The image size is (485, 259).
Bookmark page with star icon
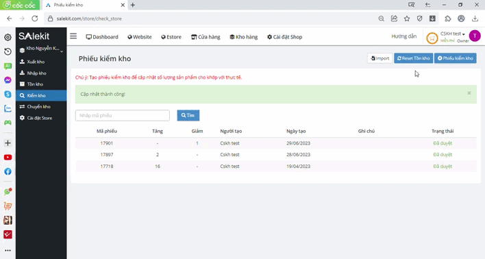click(x=407, y=18)
